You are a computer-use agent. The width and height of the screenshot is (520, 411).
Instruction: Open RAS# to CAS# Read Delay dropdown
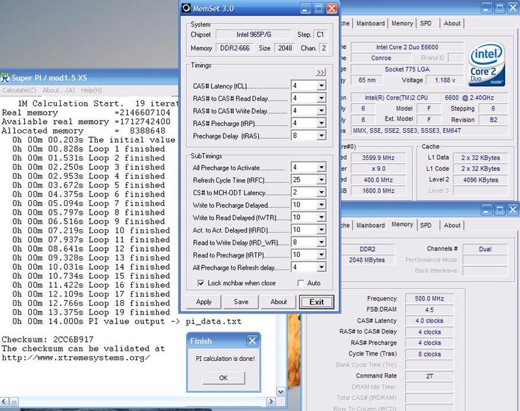(x=321, y=99)
